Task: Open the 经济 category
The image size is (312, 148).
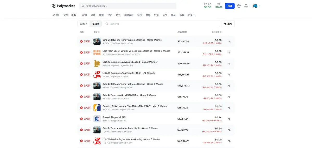Action: [156, 15]
